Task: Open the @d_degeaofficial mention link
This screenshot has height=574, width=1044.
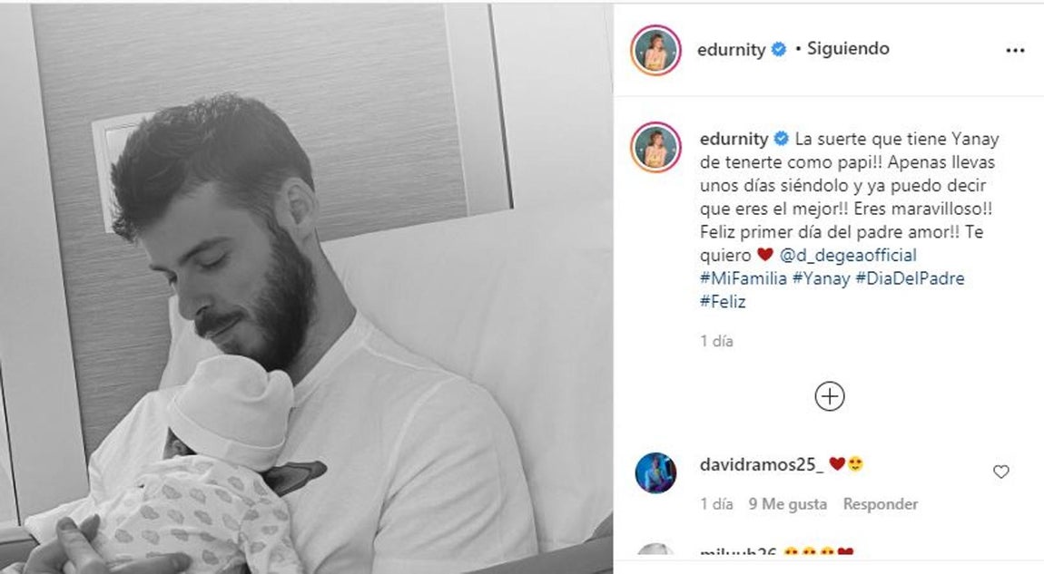Action: coord(848,255)
